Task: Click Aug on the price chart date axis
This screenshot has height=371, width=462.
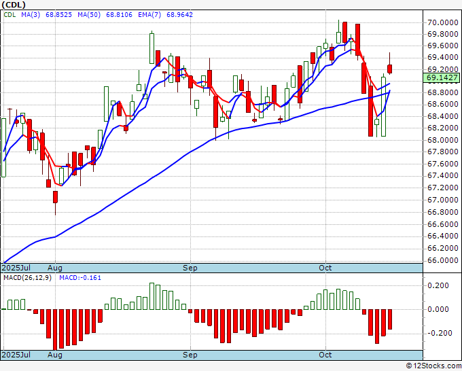Action: click(x=55, y=268)
